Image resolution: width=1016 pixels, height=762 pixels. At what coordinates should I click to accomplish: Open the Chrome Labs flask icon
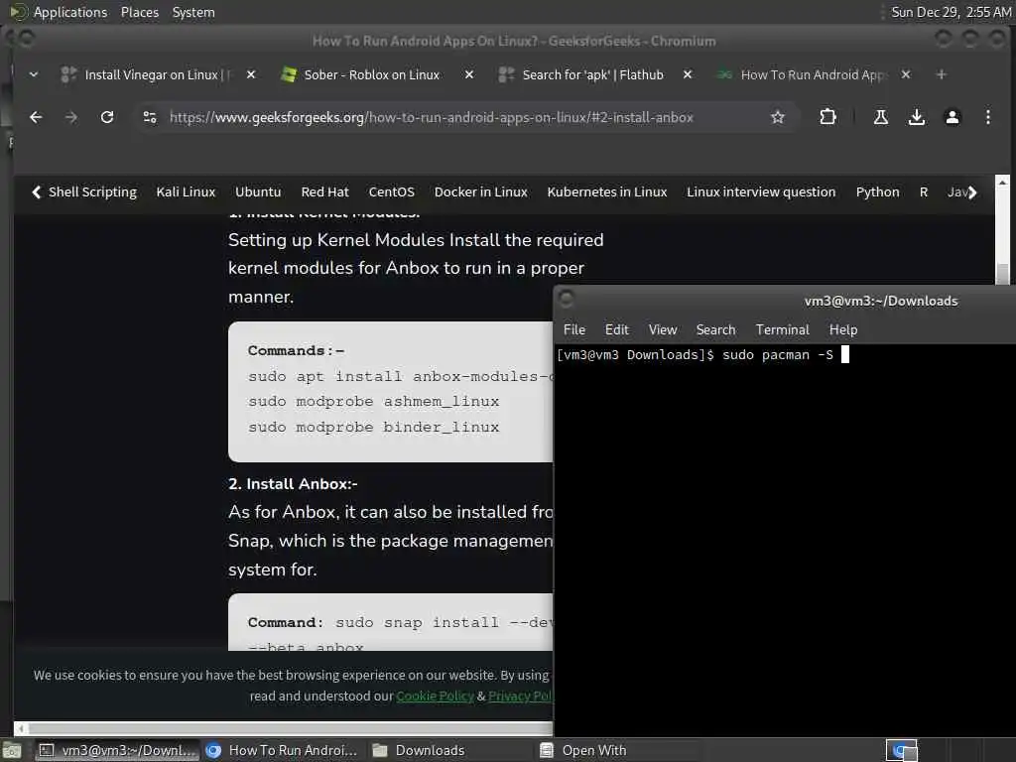click(881, 117)
